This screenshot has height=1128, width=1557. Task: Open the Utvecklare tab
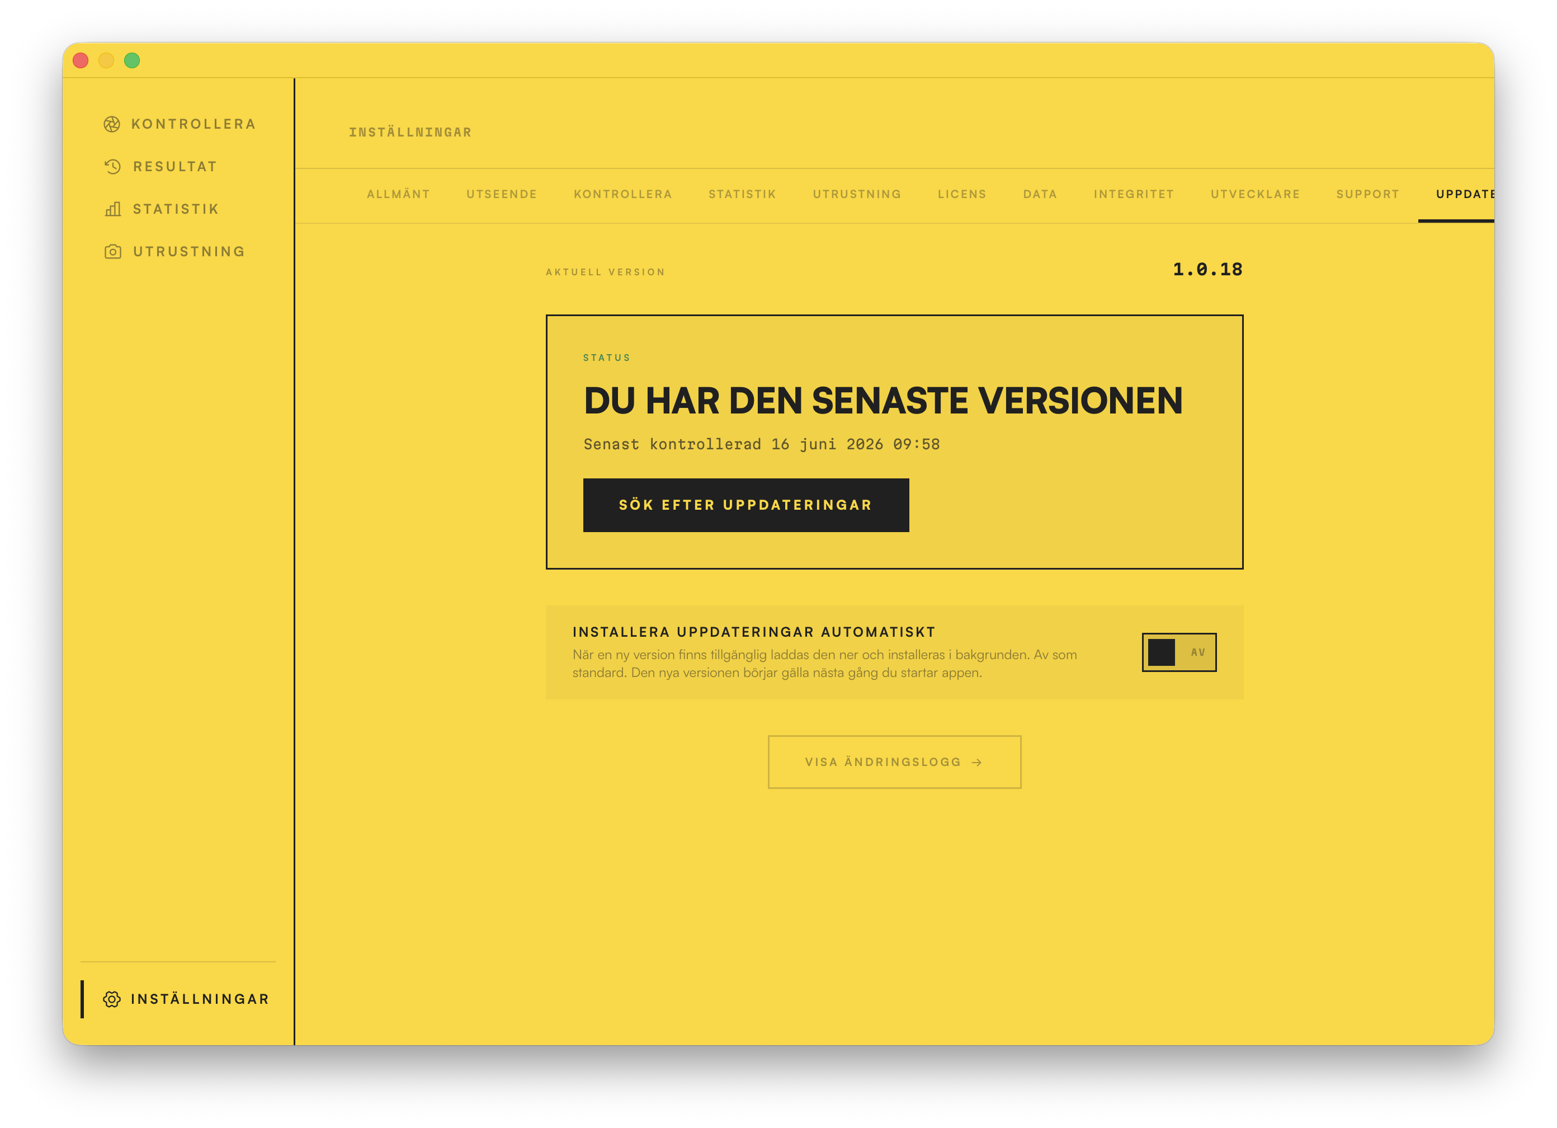[x=1255, y=194]
